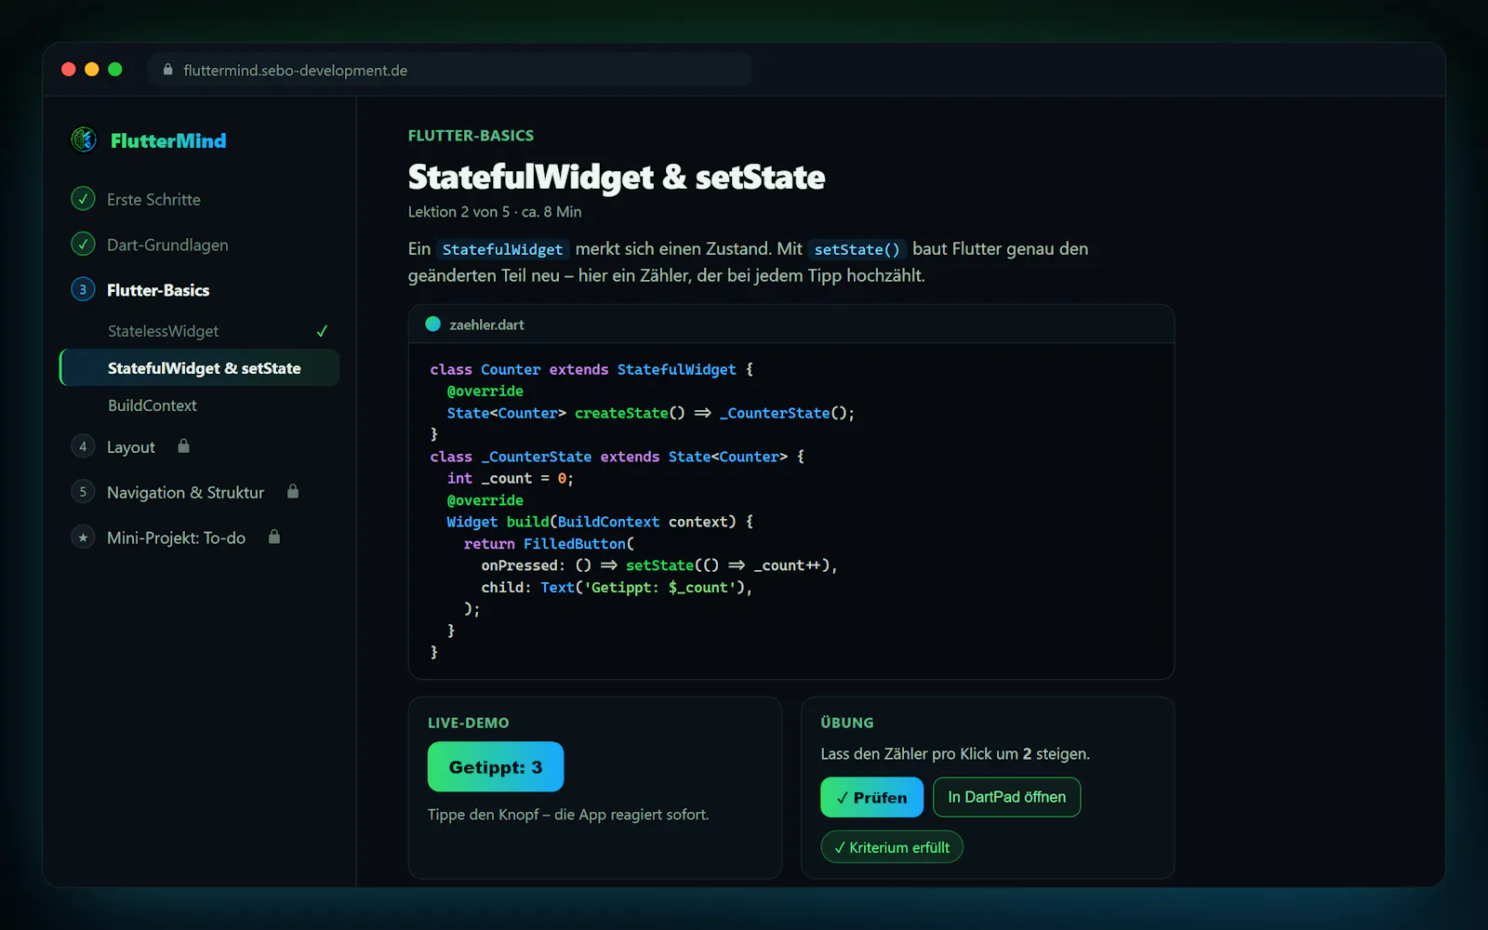Click the checkmark circle beside Erste Schritte

click(x=83, y=199)
